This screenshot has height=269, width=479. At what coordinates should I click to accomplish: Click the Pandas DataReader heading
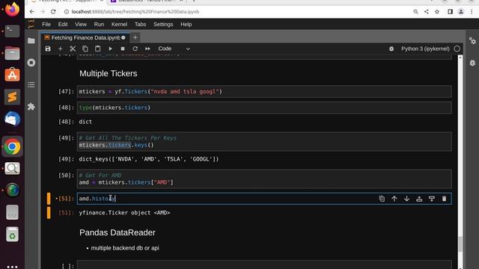coord(118,232)
